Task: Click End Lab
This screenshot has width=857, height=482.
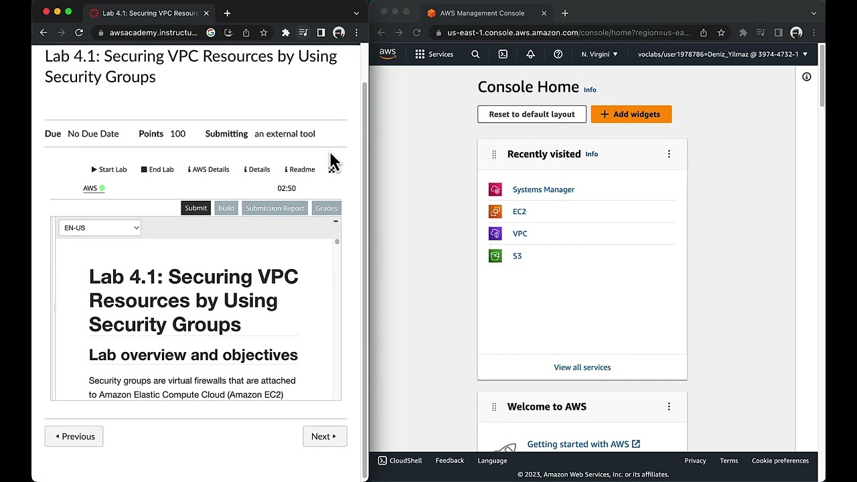Action: click(157, 169)
